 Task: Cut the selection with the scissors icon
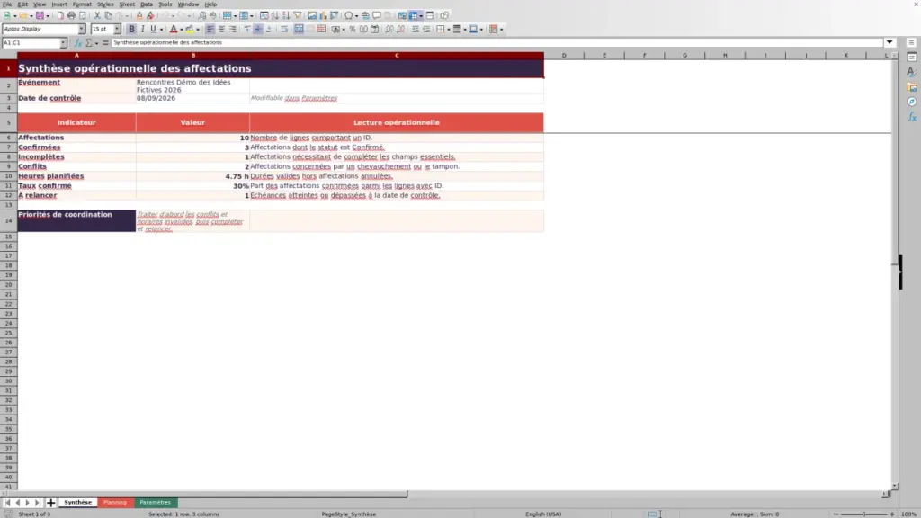coord(97,15)
